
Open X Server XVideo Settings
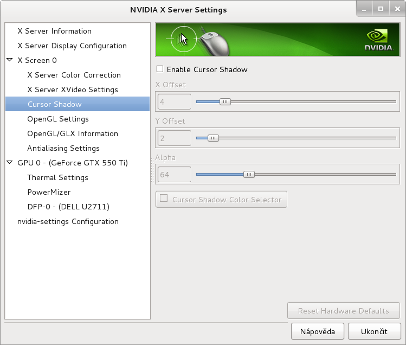click(x=73, y=90)
